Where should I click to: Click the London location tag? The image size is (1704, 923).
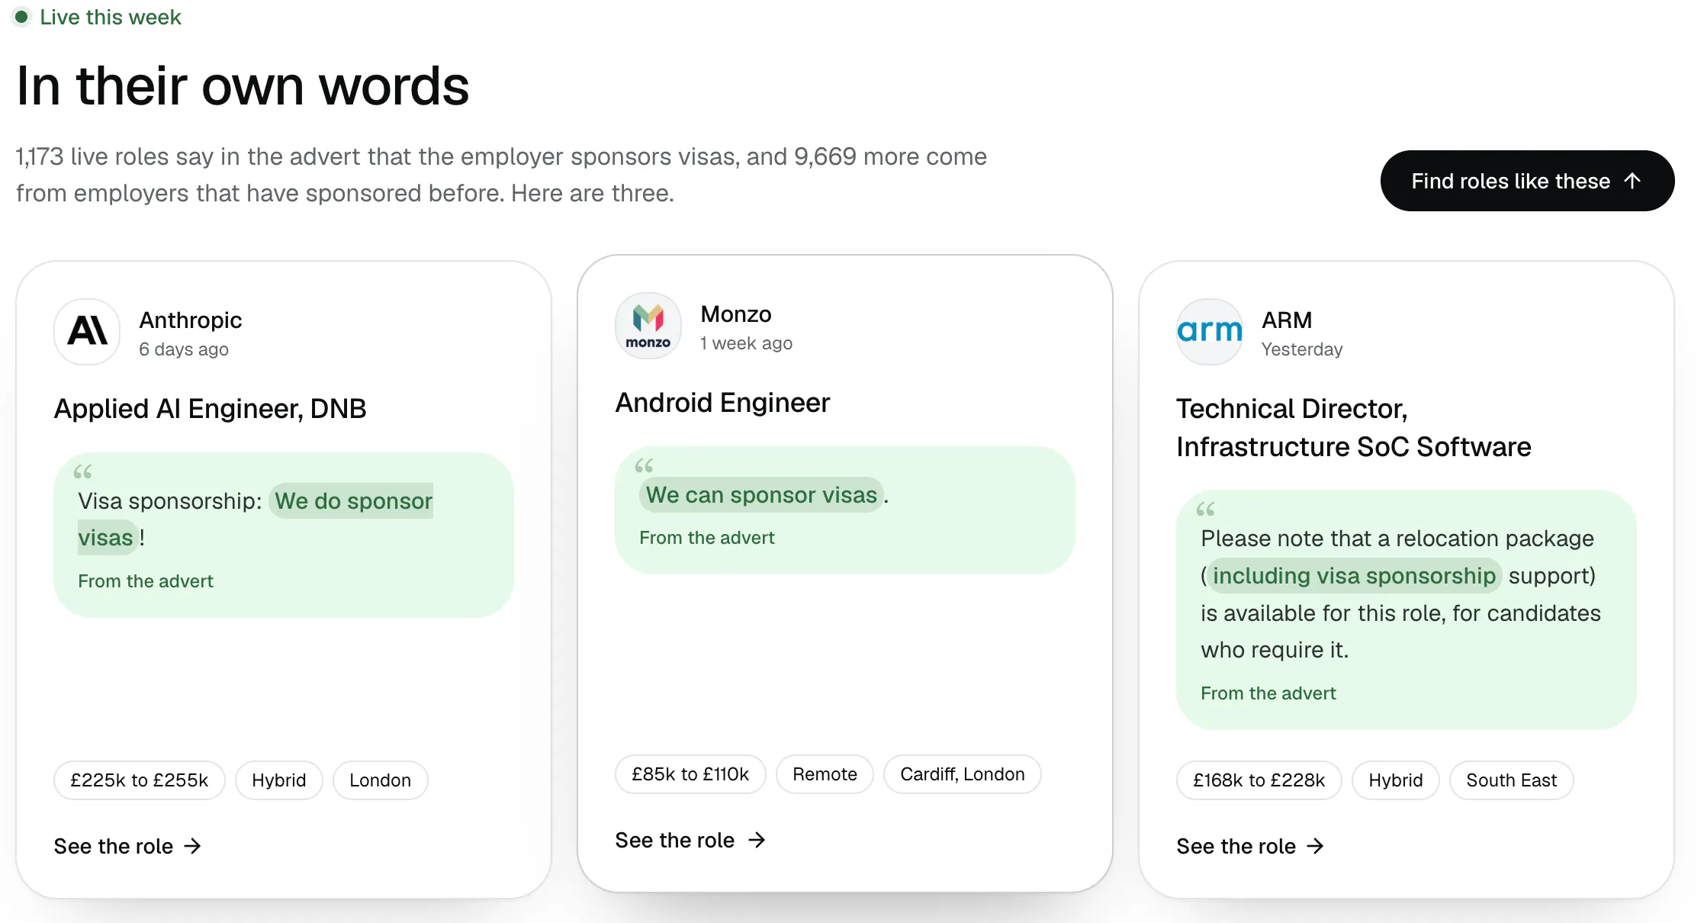pos(380,780)
